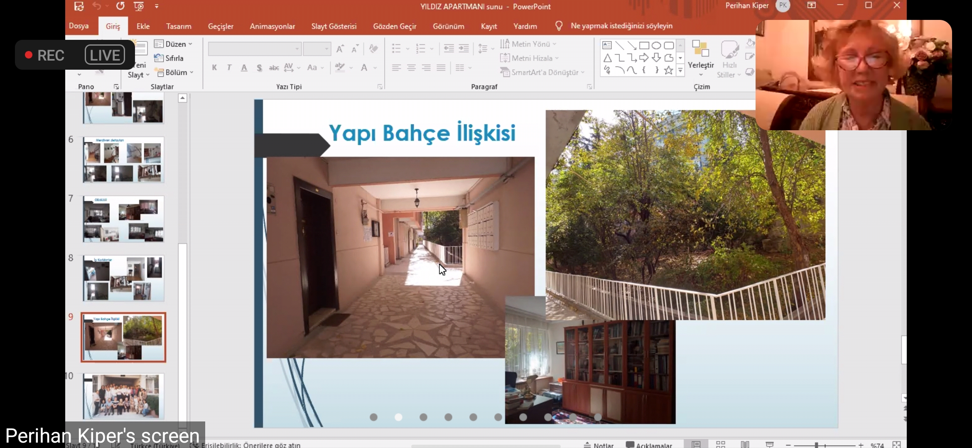This screenshot has width=972, height=448.
Task: Clear all formatting with the eraser icon
Action: click(373, 49)
